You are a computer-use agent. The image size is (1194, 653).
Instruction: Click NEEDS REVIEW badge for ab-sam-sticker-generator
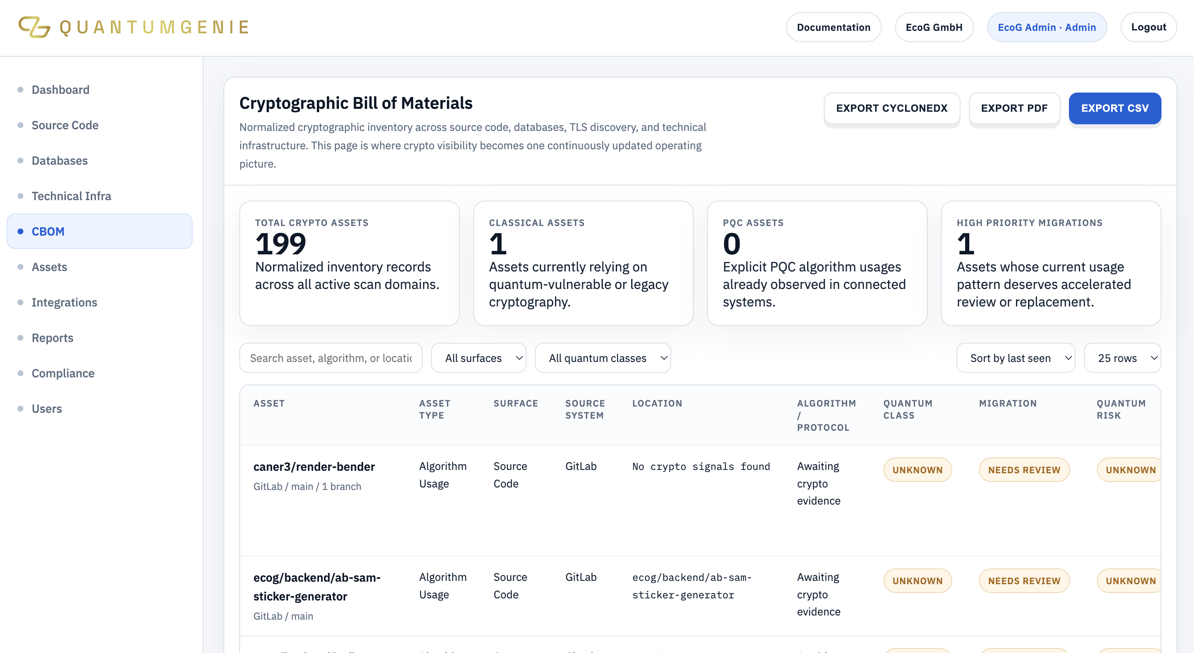click(x=1024, y=580)
